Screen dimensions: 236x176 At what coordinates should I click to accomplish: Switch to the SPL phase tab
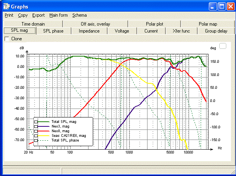point(53,31)
